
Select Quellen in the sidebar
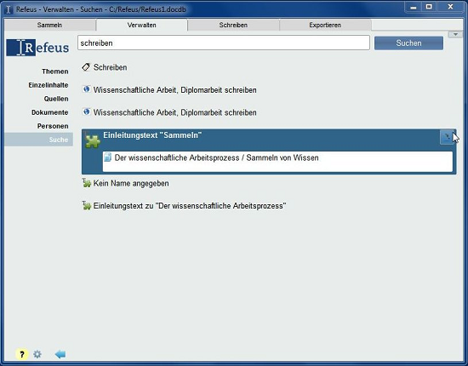point(56,99)
